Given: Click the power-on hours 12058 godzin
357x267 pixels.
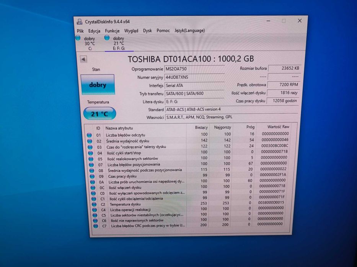Looking at the screenshot, I should tap(283, 101).
